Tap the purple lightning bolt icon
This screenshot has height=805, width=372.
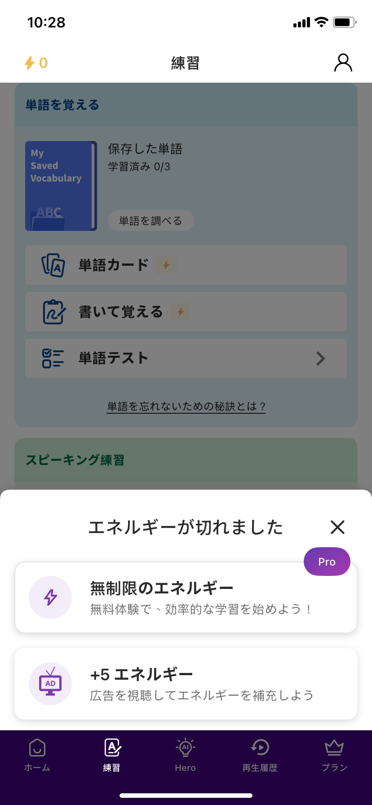tap(50, 597)
